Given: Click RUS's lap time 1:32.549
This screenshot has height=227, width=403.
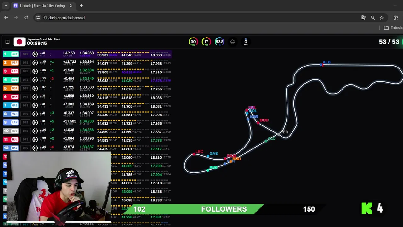Looking at the screenshot, I should [x=87, y=79].
